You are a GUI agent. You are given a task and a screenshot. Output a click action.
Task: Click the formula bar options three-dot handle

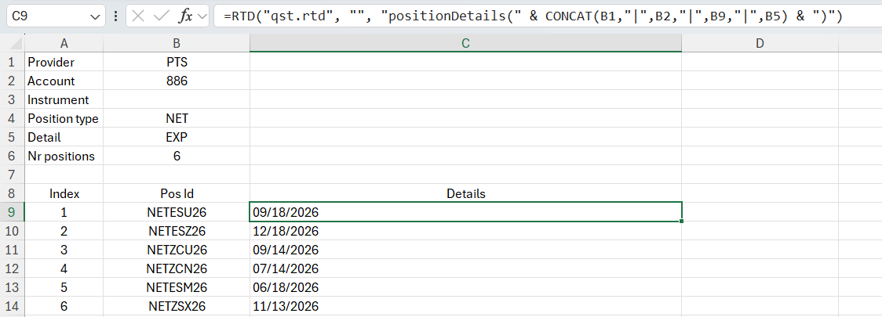coord(116,17)
